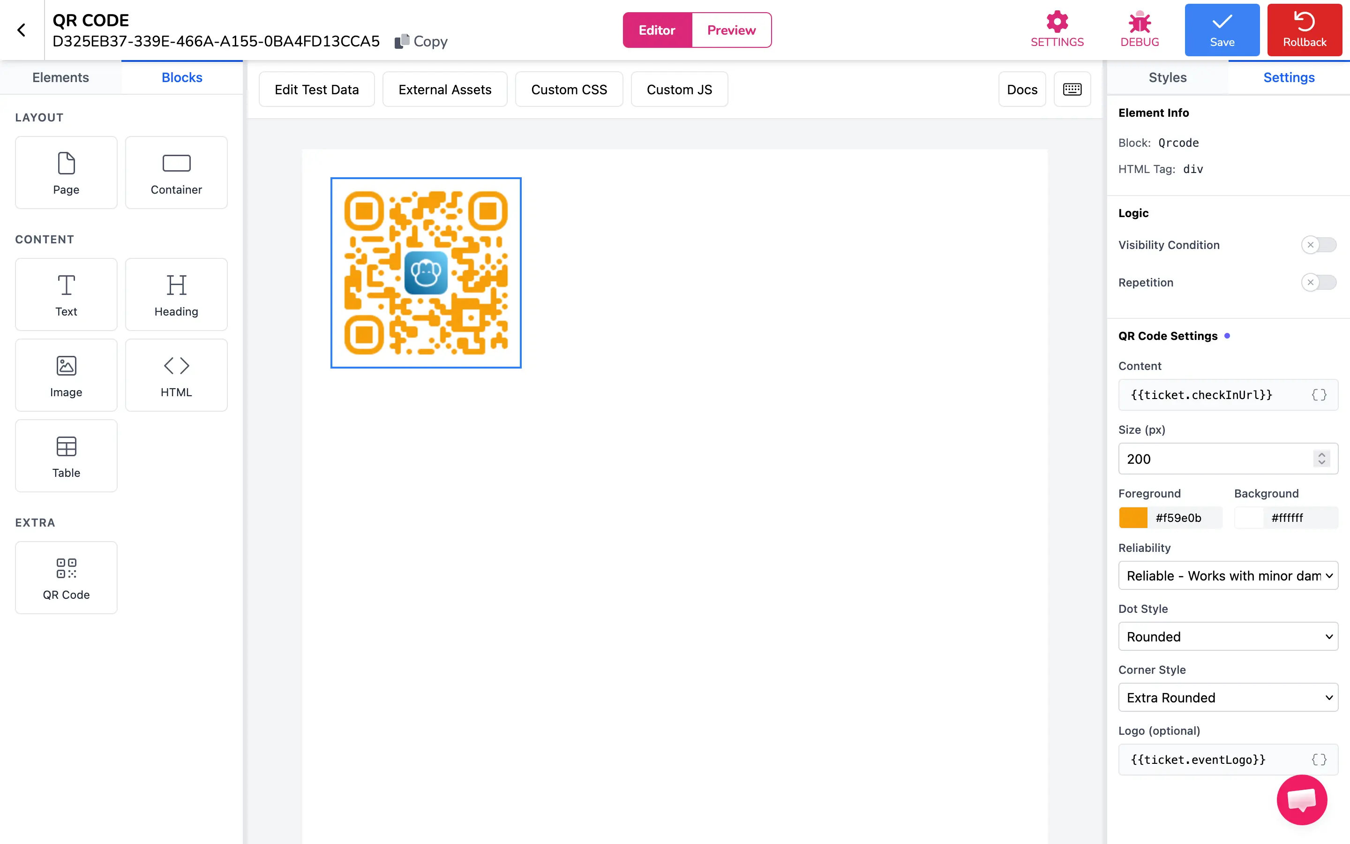1350x844 pixels.
Task: Open the Corner Style dropdown
Action: click(1228, 697)
